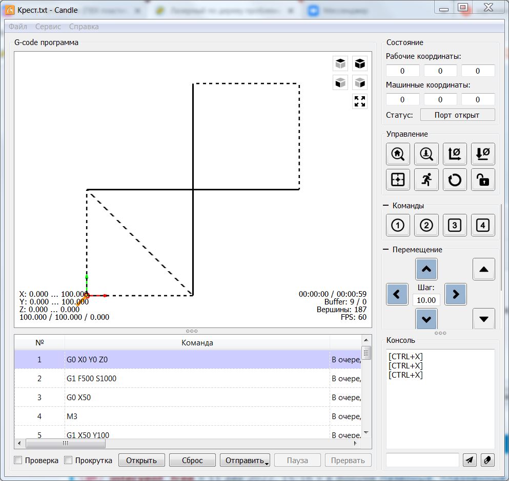Viewport: 509px width, 481px height.
Task: Click the Сброс button
Action: pos(192,460)
